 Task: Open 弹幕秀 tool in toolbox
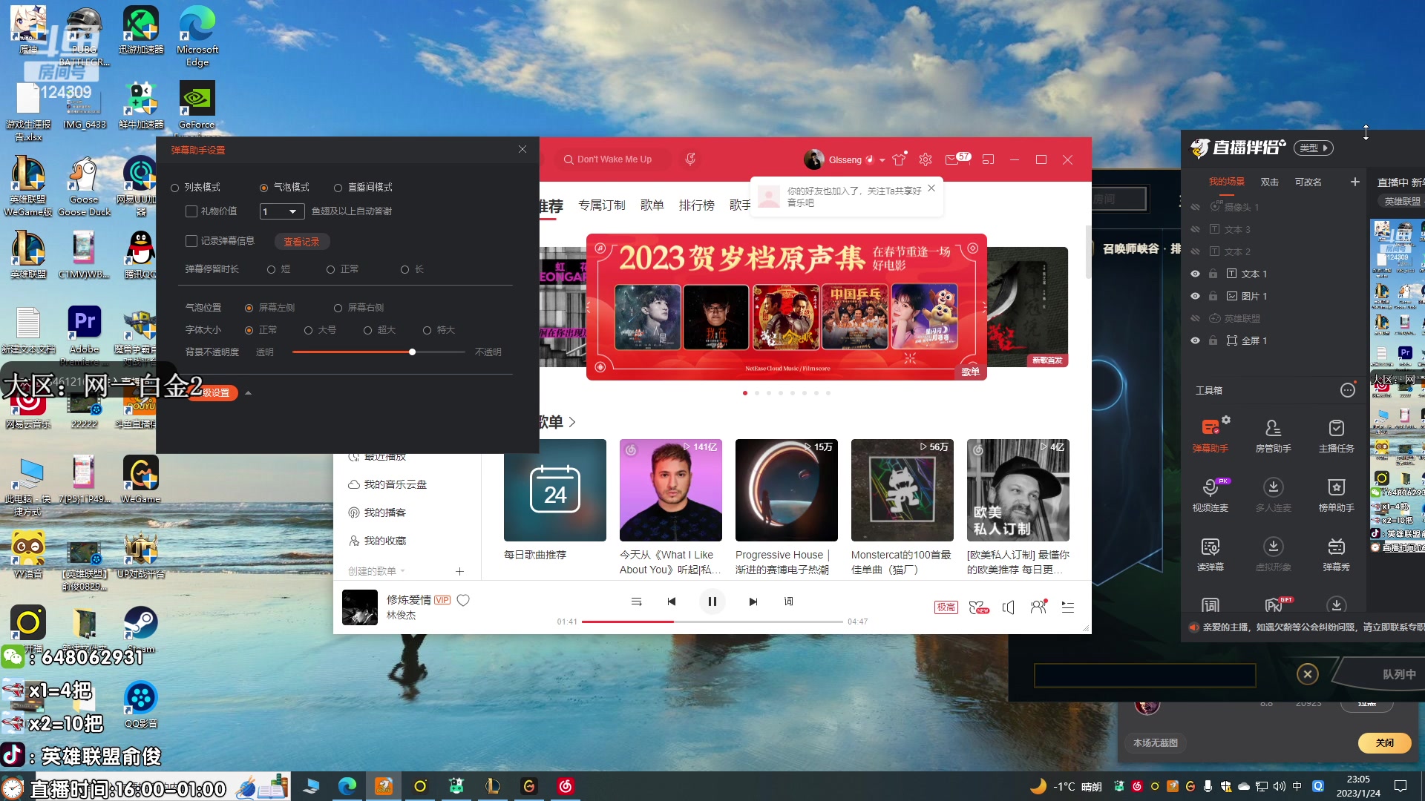click(1336, 554)
